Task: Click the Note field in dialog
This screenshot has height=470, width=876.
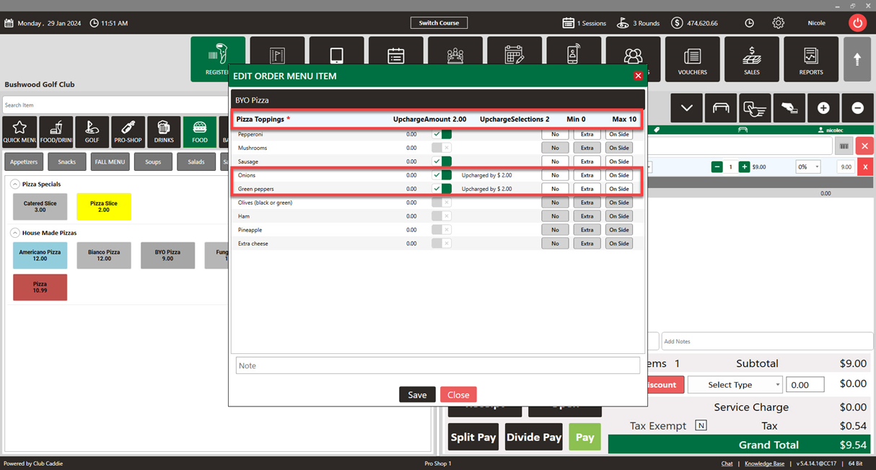Action: tap(438, 365)
